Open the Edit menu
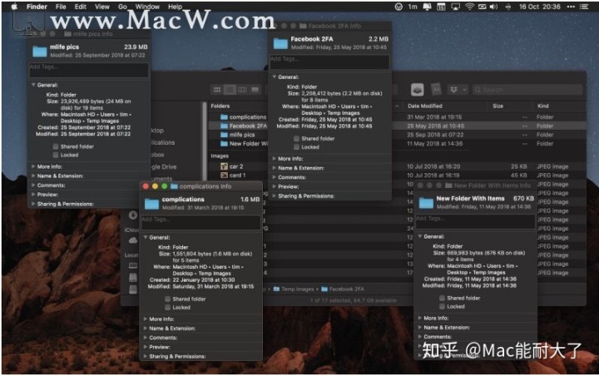Viewport: 599px width, 376px height. tap(80, 7)
